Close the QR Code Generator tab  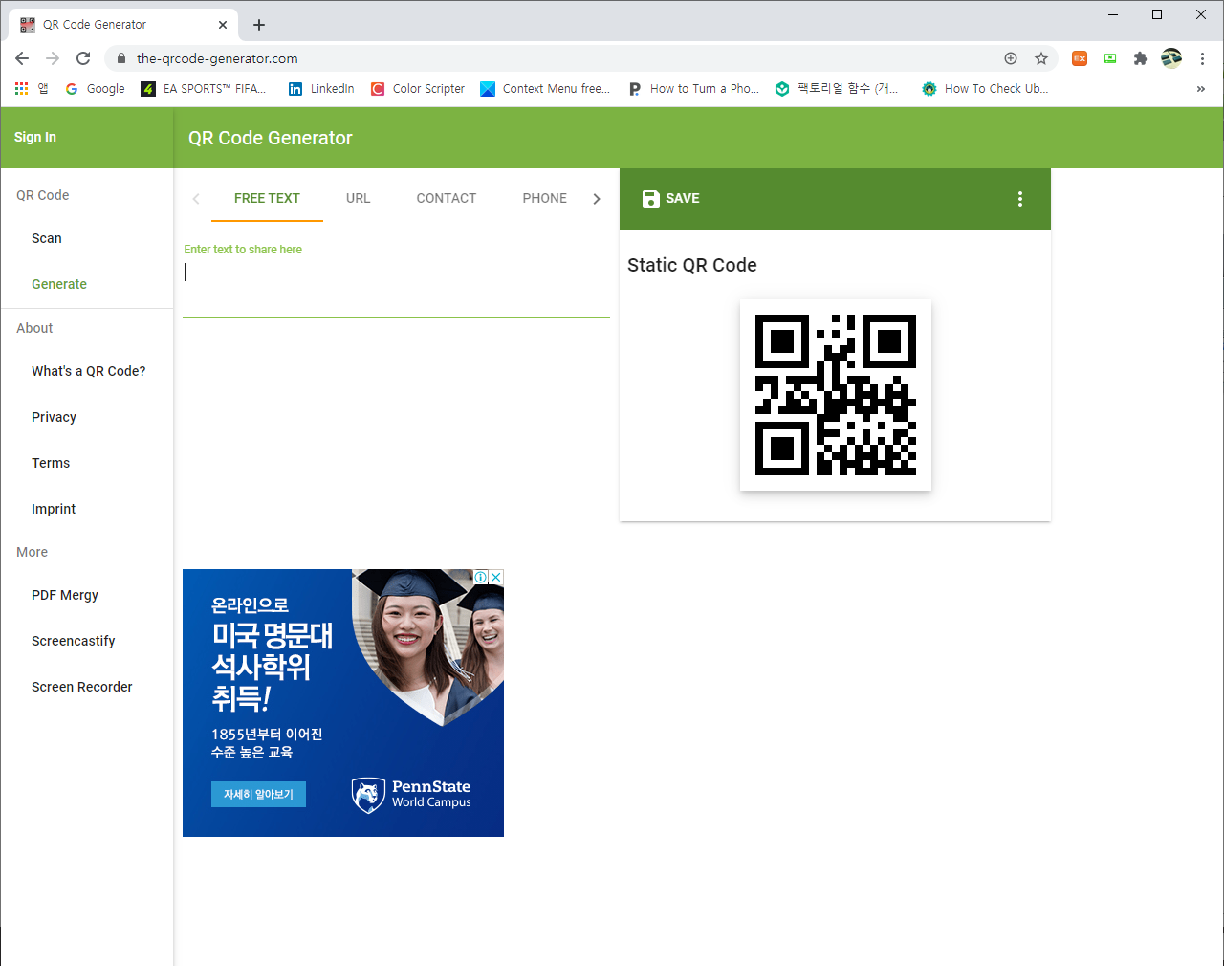223,25
